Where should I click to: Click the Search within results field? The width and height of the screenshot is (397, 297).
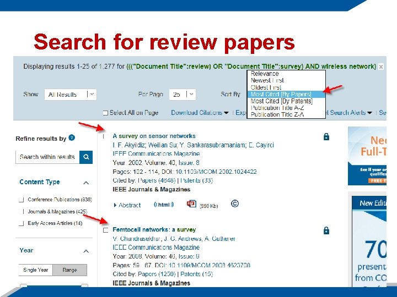tap(47, 157)
